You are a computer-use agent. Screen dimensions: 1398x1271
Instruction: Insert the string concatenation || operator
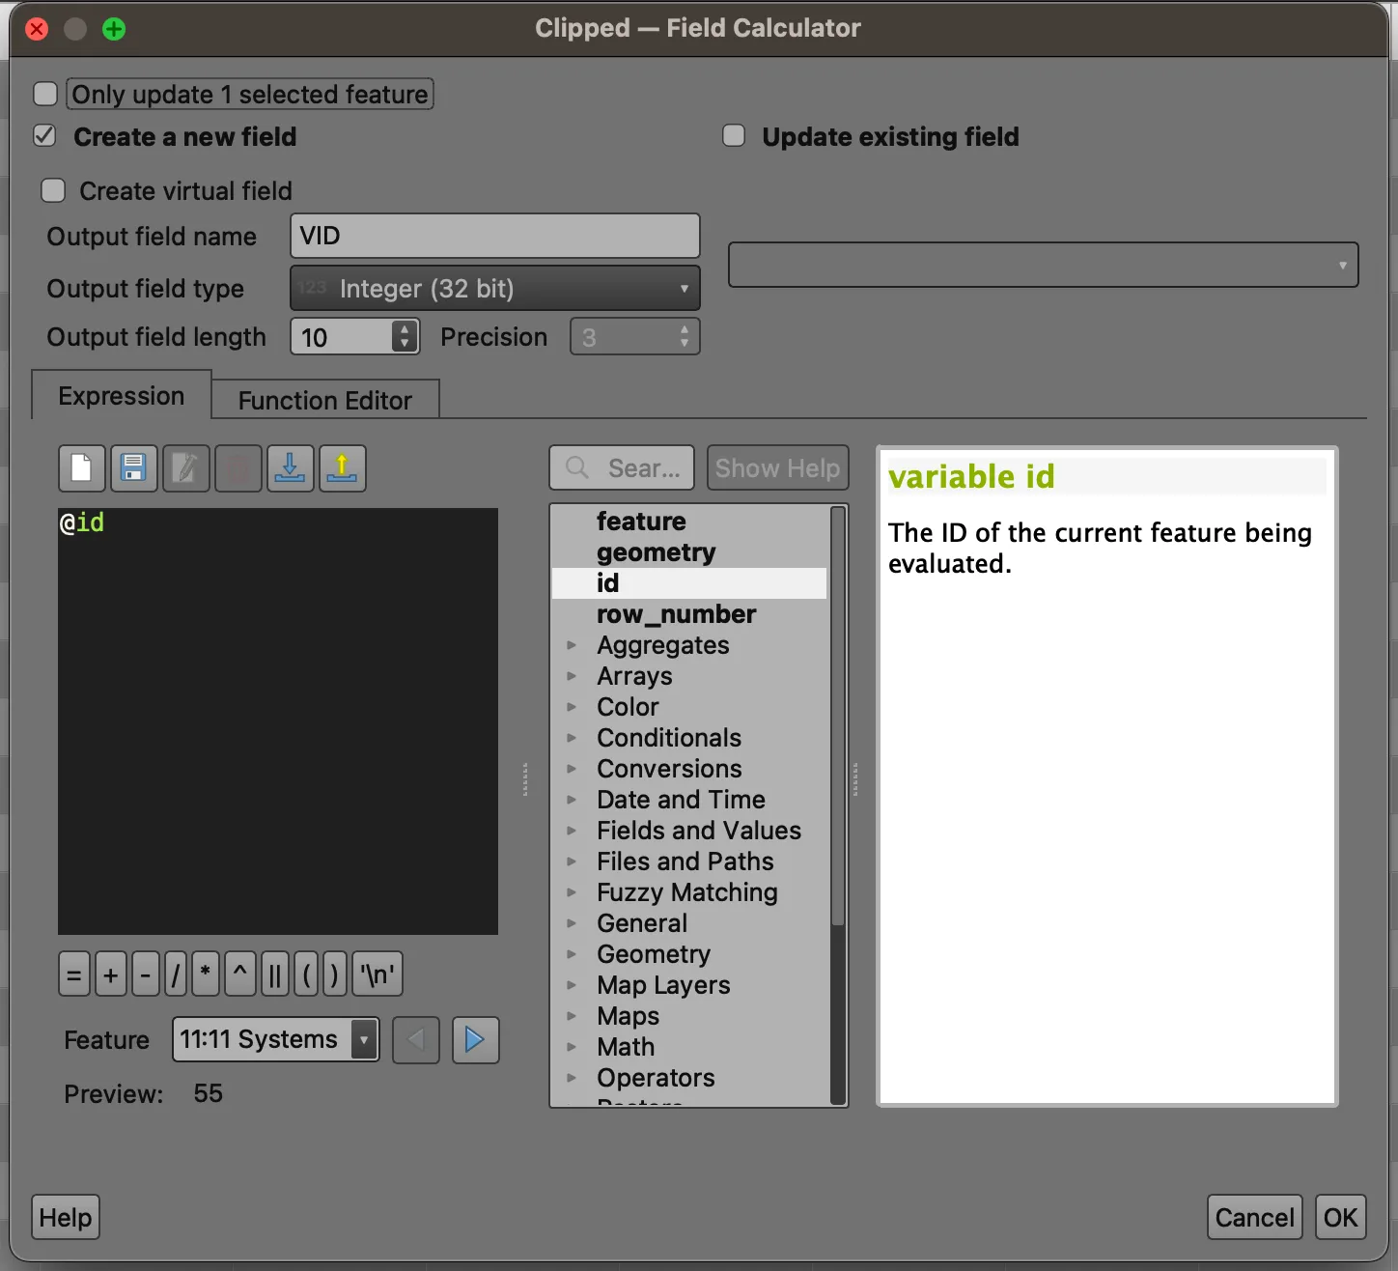274,974
